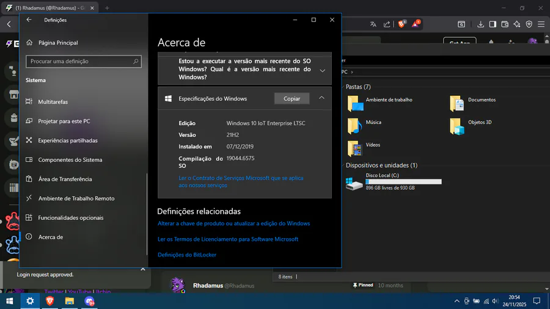The width and height of the screenshot is (550, 309).
Task: Click Disco Local (C:) usage bar
Action: pos(403,181)
